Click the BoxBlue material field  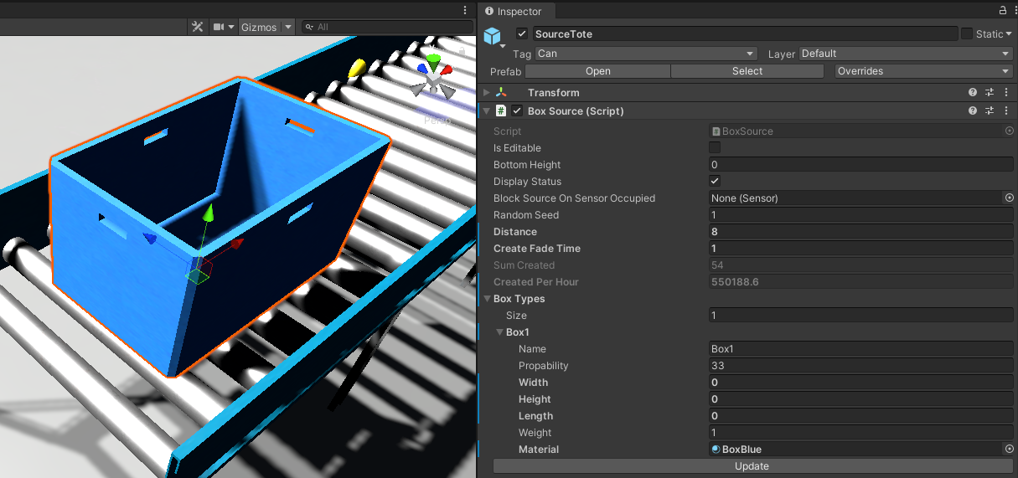point(855,450)
